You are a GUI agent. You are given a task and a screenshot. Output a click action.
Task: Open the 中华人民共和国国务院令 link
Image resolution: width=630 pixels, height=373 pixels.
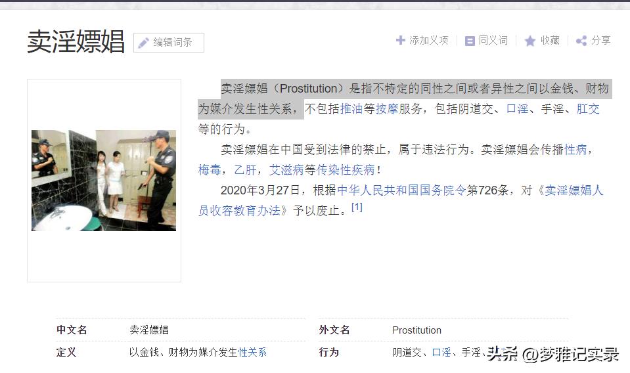402,190
